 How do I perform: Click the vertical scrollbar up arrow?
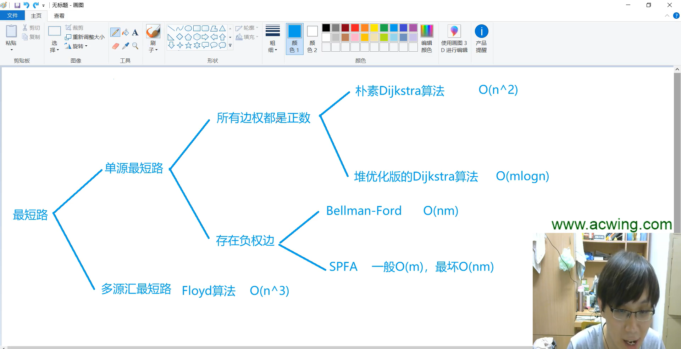coord(677,69)
